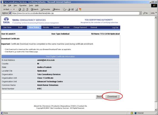Viewport: 158px width, 115px height.
Task: Click the Class 1 Certificate value
Action: click(x=45, y=78)
